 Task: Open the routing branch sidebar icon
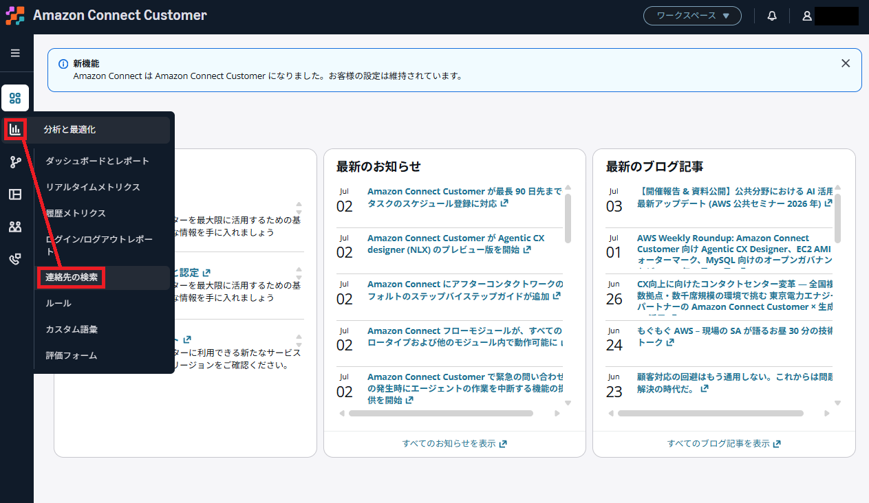(15, 162)
